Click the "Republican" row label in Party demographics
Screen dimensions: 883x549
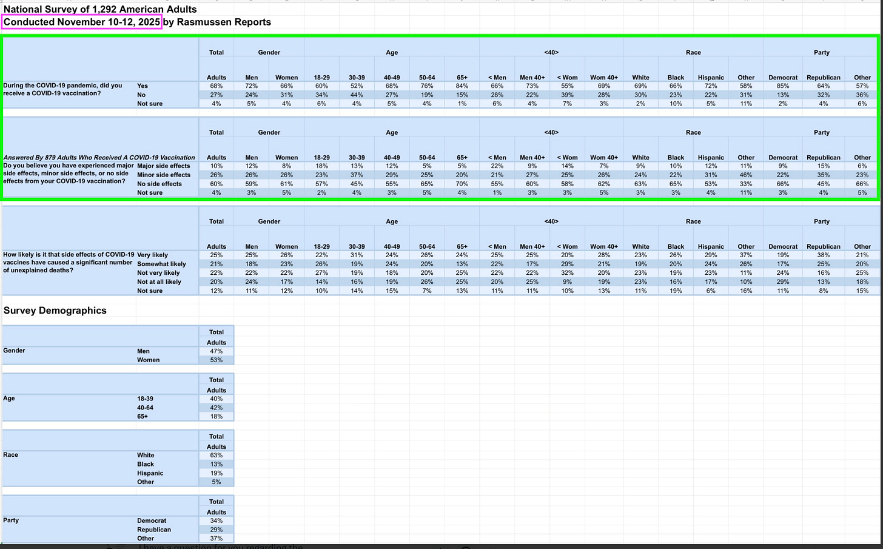click(x=154, y=530)
